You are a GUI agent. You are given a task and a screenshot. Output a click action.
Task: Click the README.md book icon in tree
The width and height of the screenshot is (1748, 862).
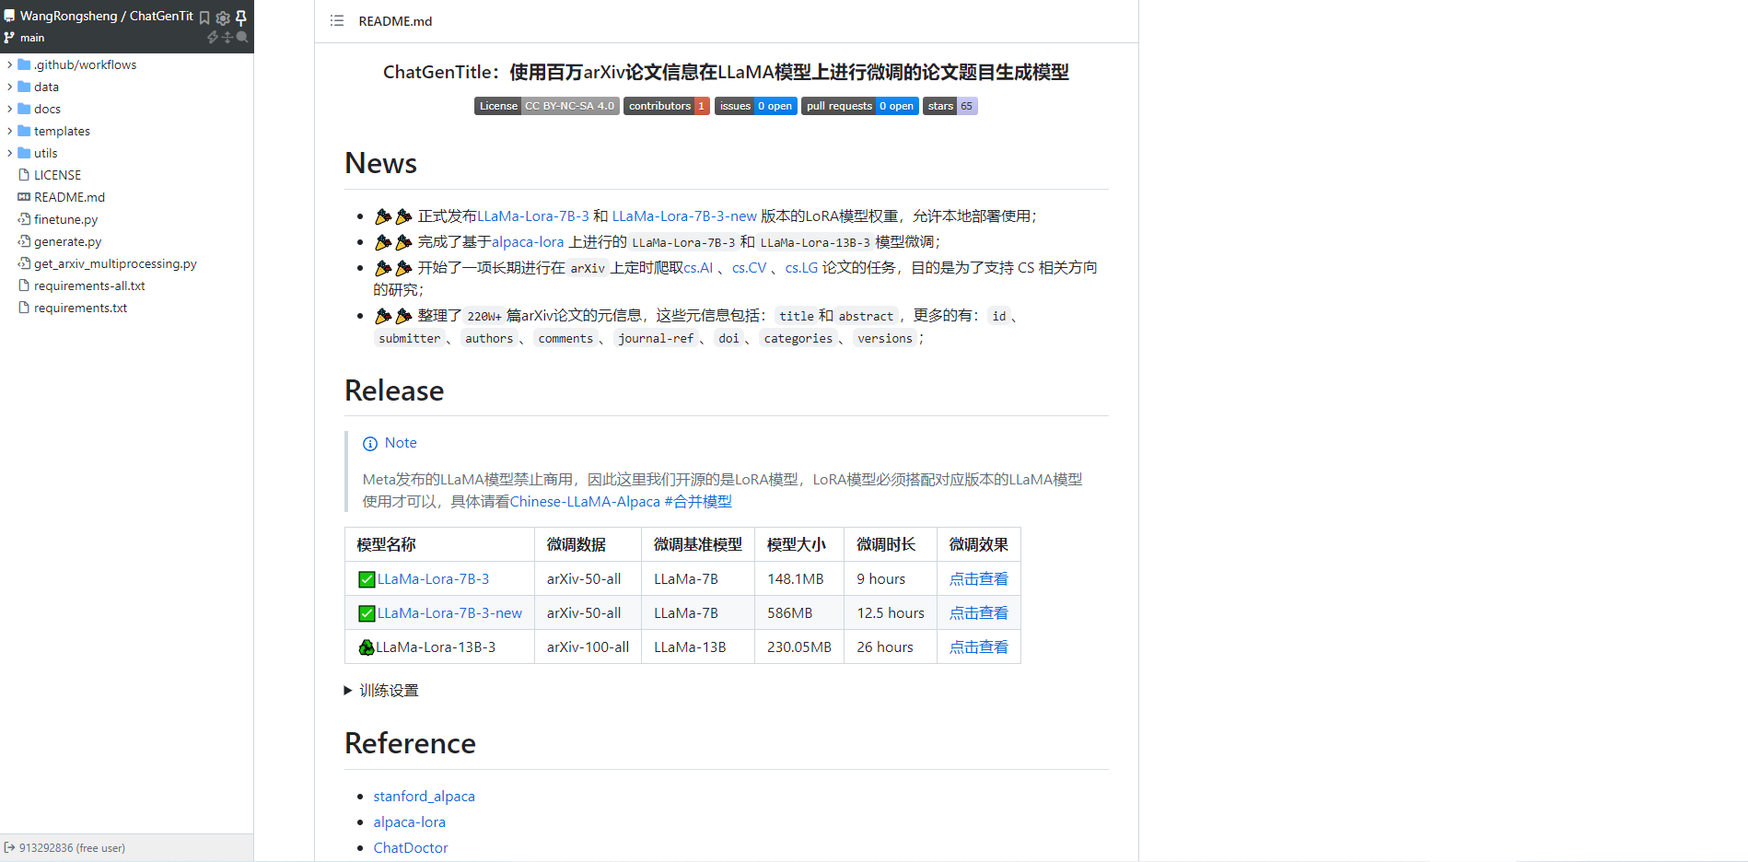[24, 196]
